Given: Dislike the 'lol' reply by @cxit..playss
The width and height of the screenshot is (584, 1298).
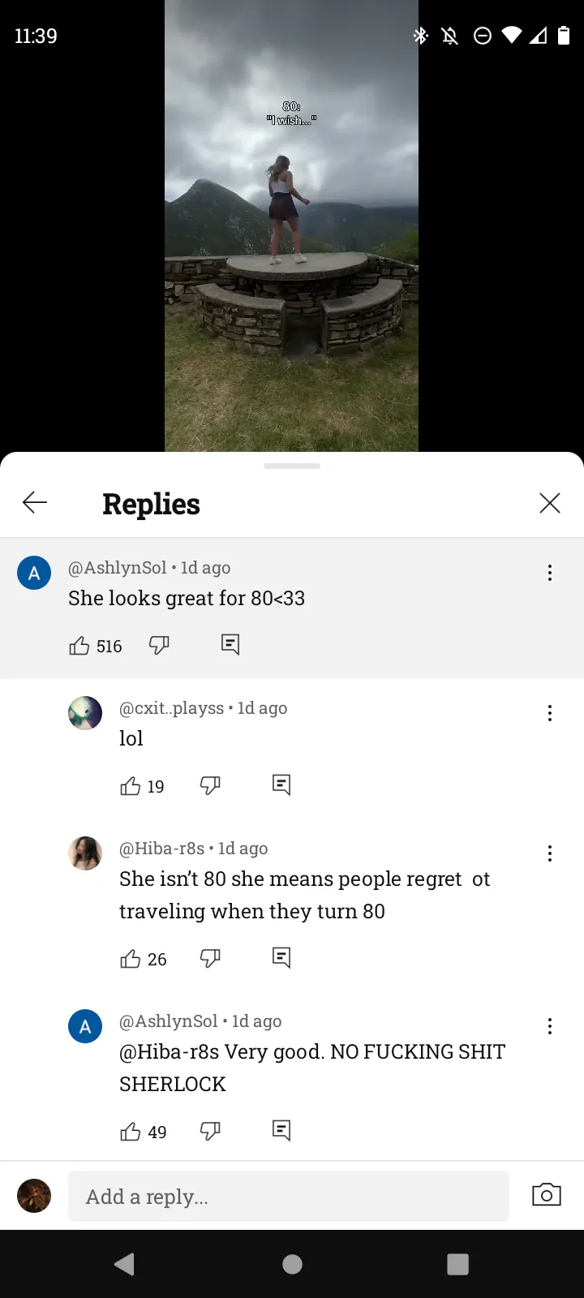Looking at the screenshot, I should 210,785.
